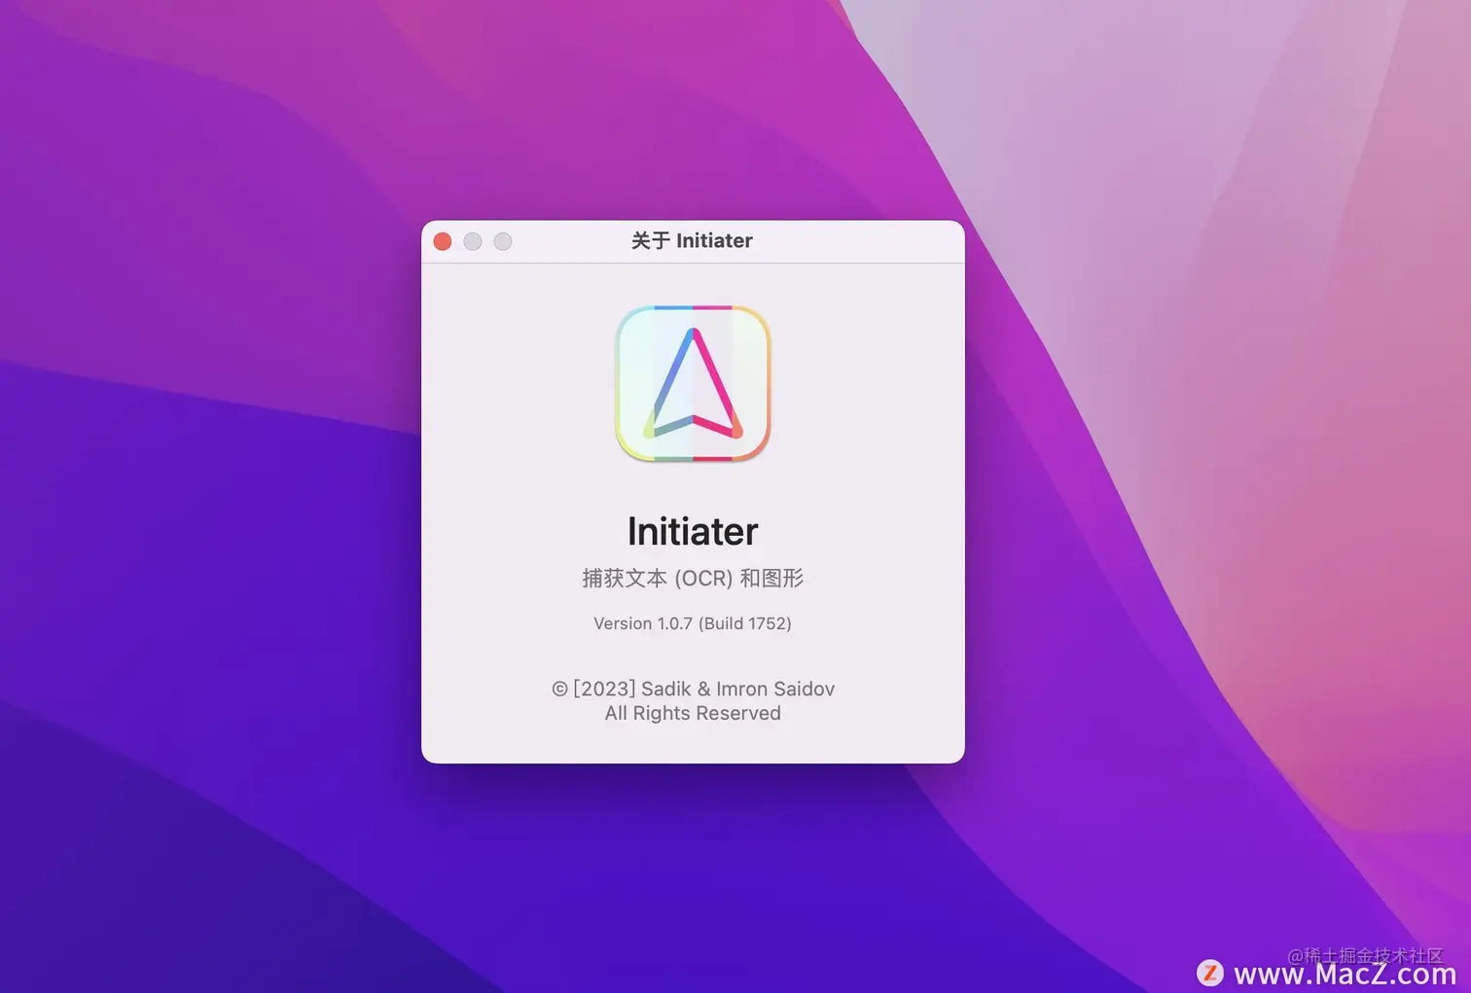
Task: Click the subtitle '捕获文本 (OCR) 和图形'
Action: (x=693, y=578)
